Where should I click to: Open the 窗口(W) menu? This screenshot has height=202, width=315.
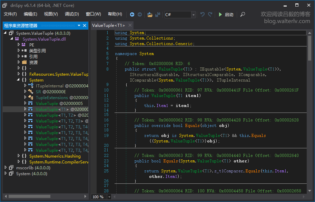point(93,14)
